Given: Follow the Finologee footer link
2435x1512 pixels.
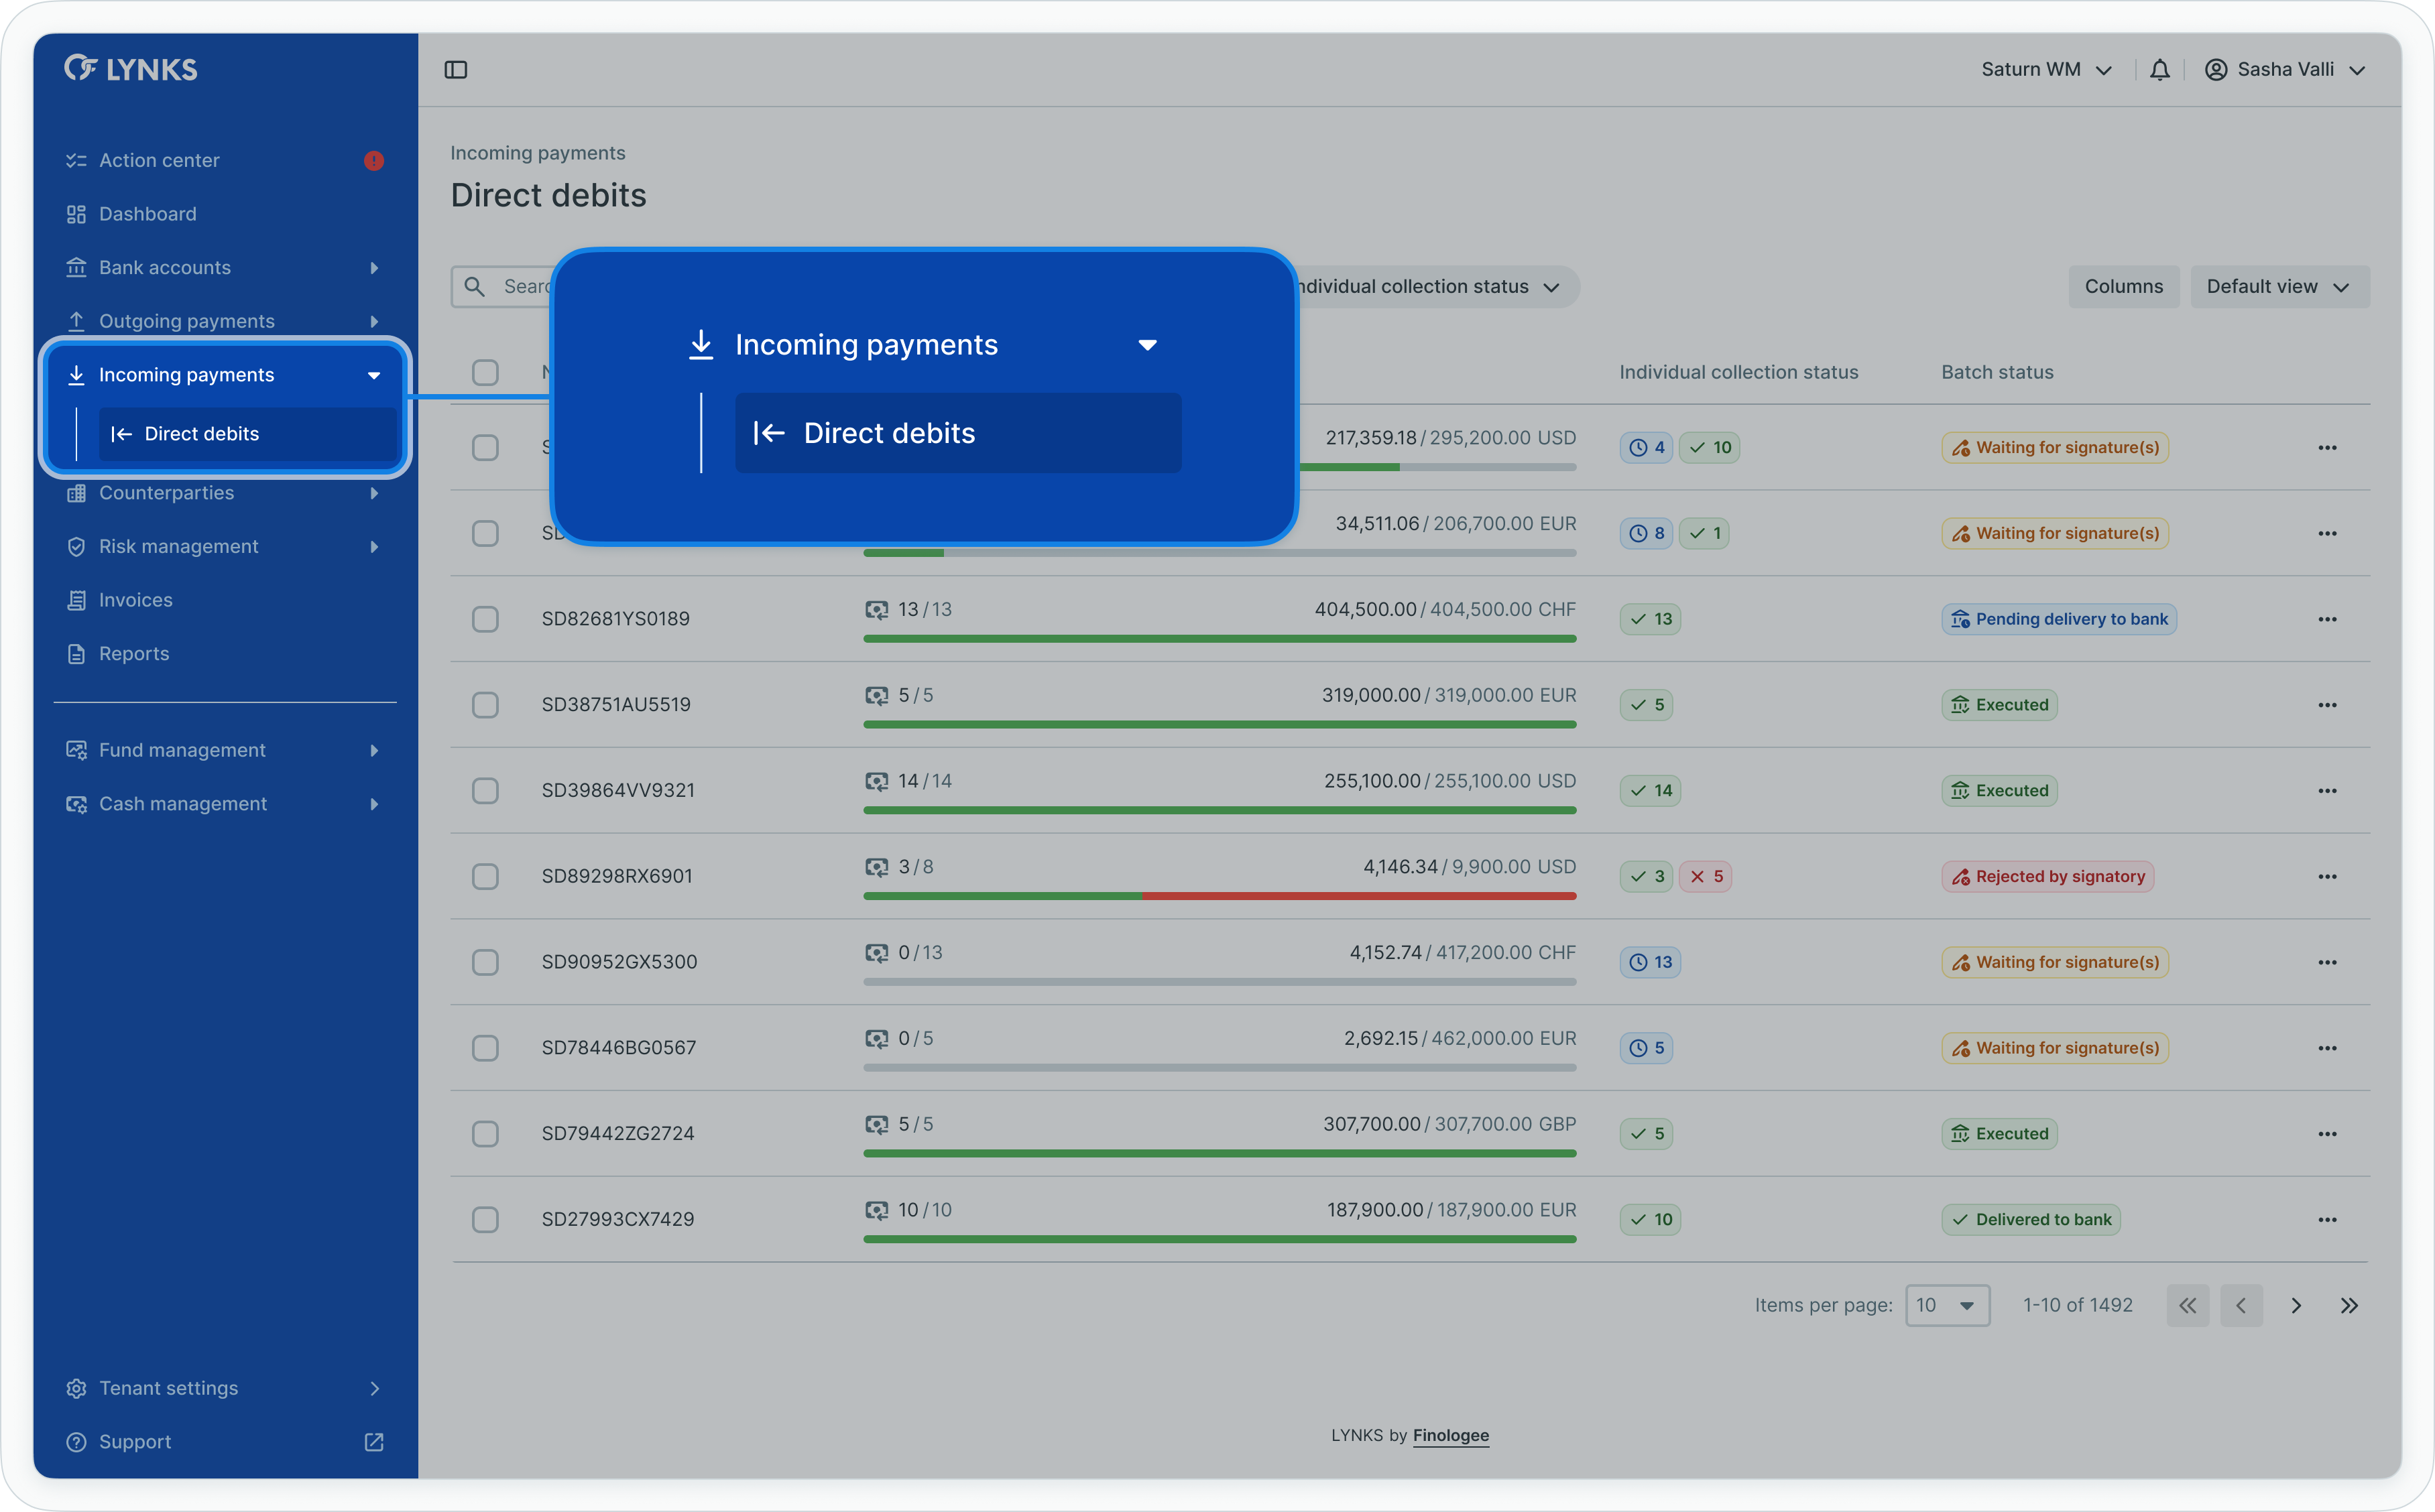Looking at the screenshot, I should point(1450,1436).
